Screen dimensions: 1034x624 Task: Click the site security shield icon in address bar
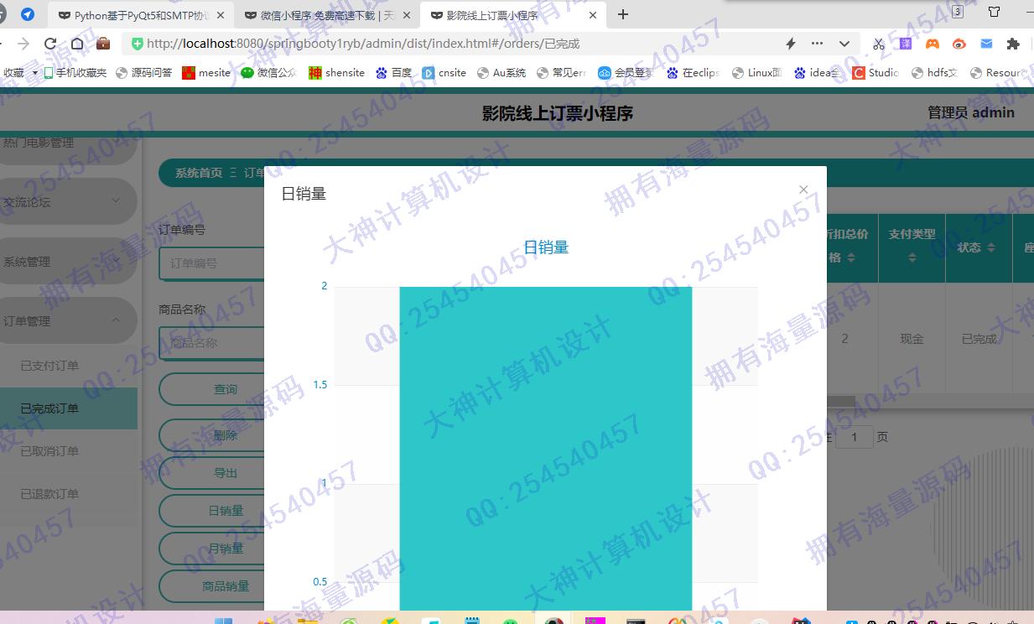click(x=138, y=44)
